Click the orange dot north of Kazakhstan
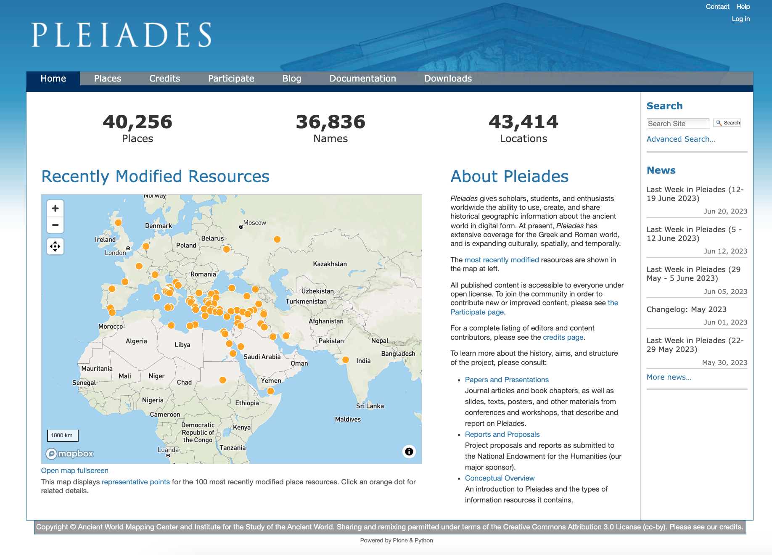Viewport: 772px width, 555px height. point(277,239)
